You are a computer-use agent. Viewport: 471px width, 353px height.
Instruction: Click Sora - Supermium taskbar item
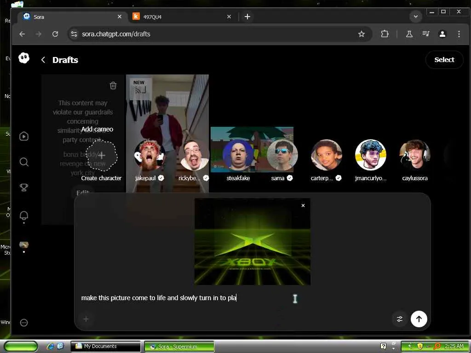(179, 347)
